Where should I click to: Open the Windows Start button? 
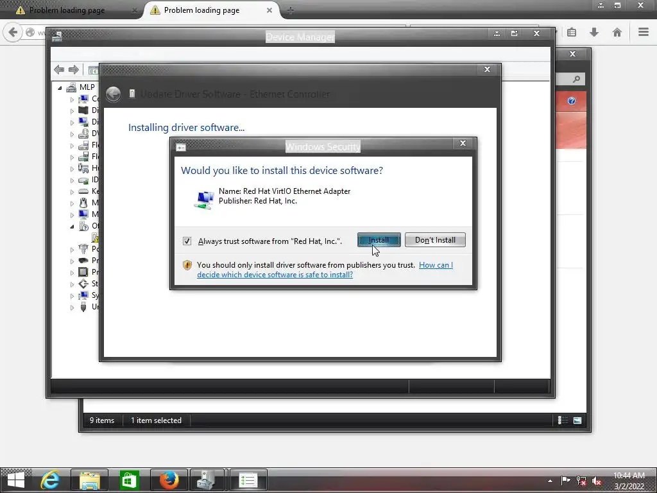(x=16, y=480)
